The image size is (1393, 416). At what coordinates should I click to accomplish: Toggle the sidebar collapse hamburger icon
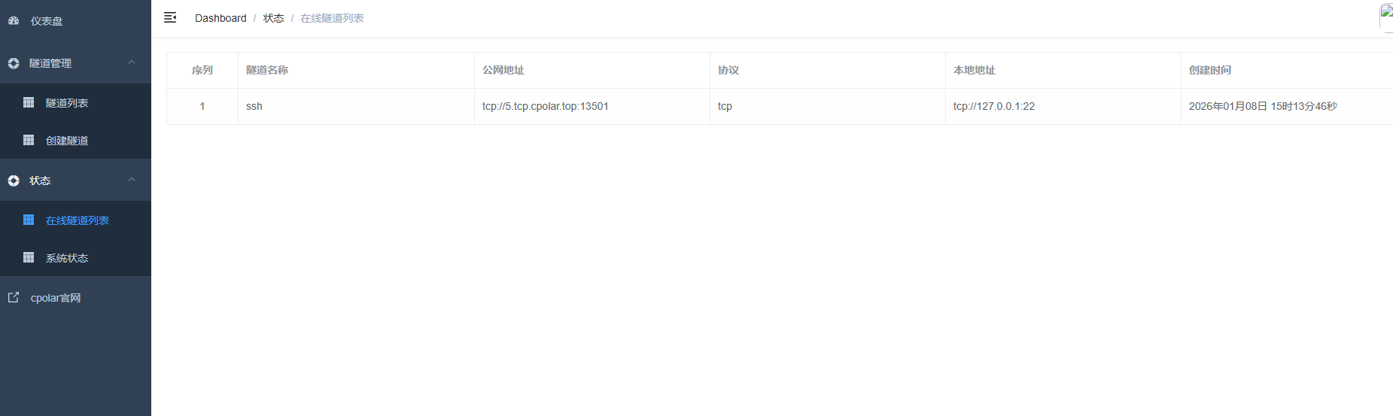pyautogui.click(x=170, y=17)
